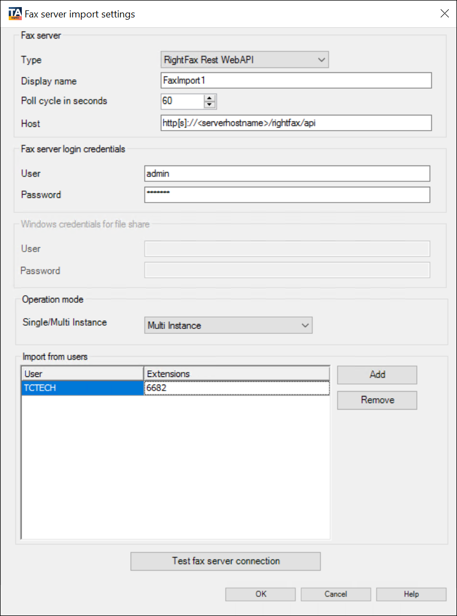457x616 pixels.
Task: Click Test fax server connection button
Action: click(x=226, y=561)
